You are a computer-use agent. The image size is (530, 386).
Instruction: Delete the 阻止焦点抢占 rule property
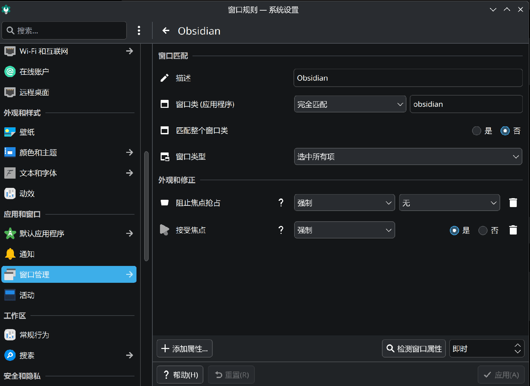[x=513, y=203]
